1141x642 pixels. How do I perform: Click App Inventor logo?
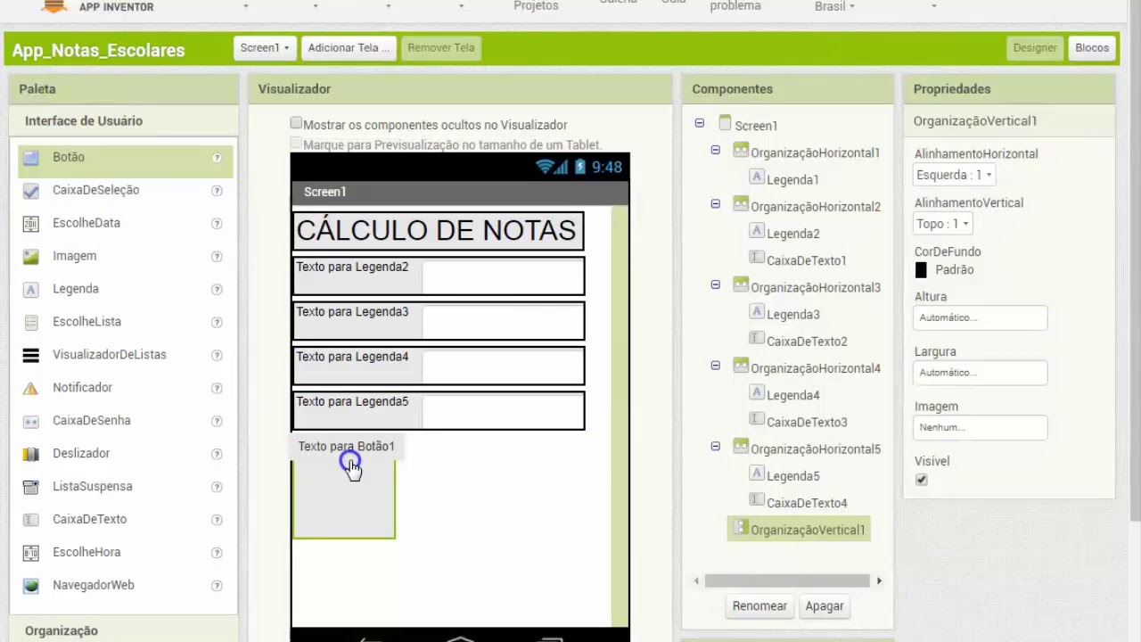(55, 5)
